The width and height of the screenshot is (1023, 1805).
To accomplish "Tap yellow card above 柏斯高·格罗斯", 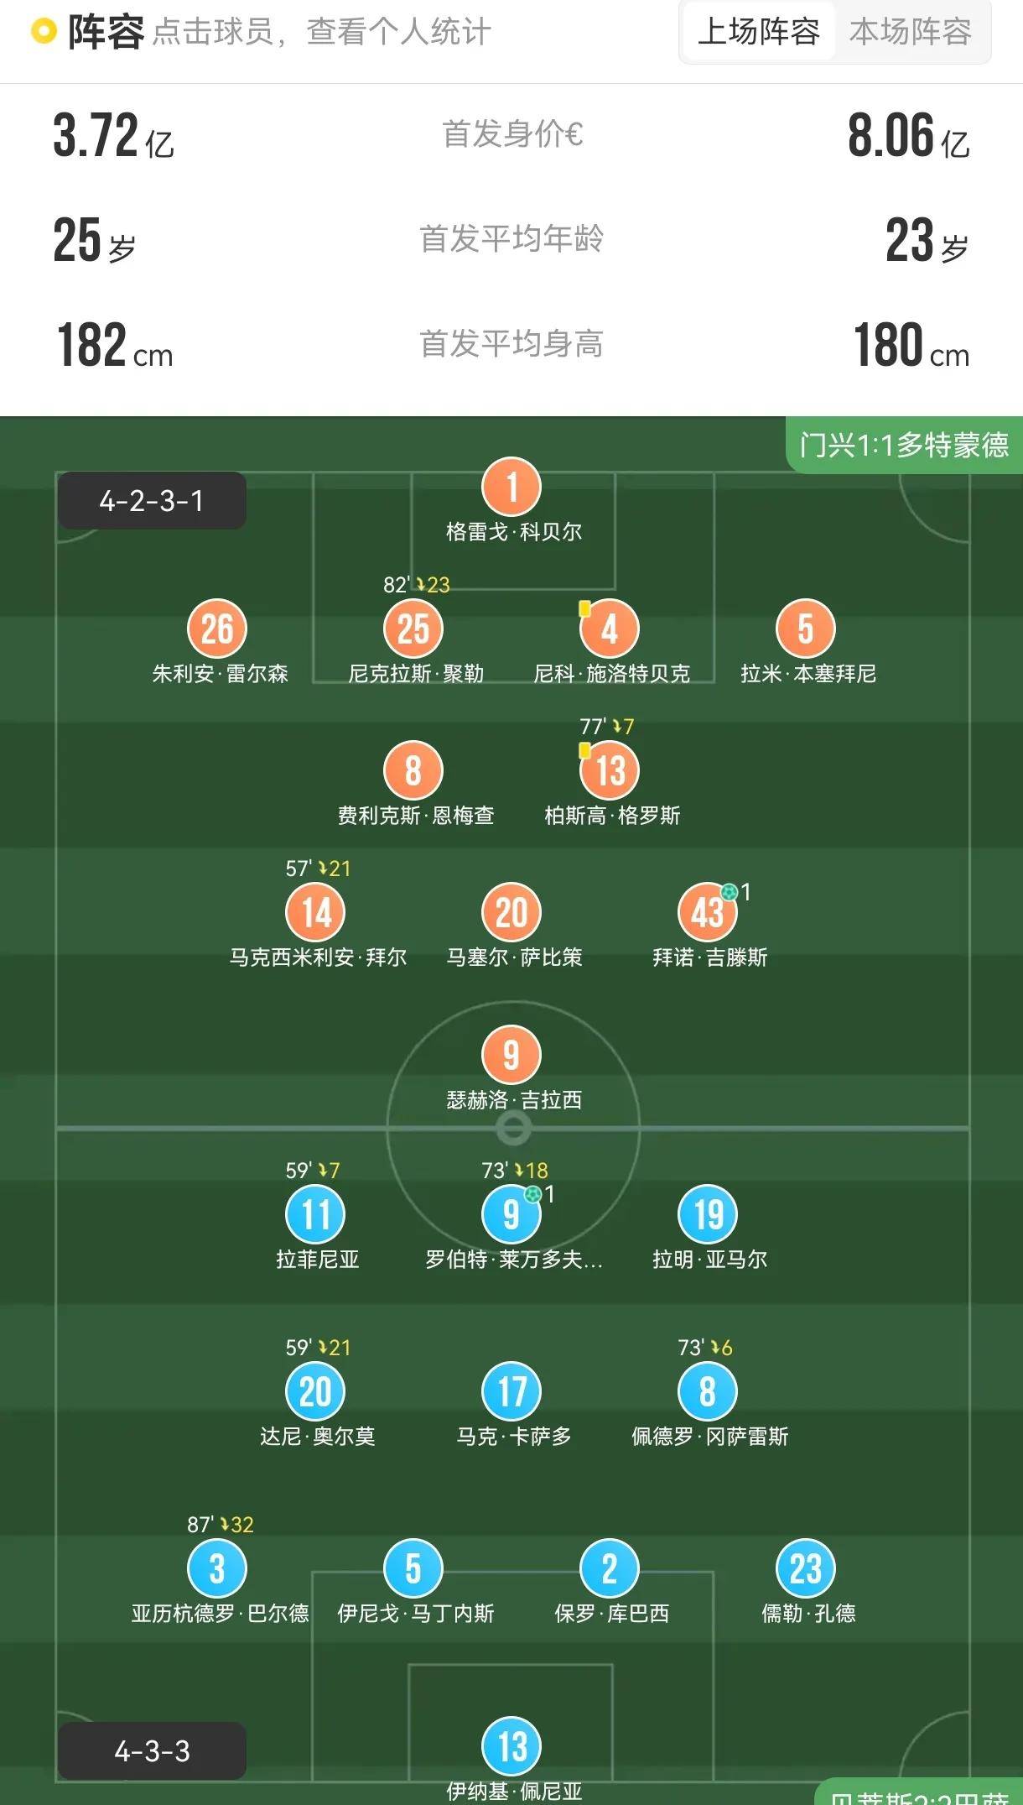I will (584, 748).
